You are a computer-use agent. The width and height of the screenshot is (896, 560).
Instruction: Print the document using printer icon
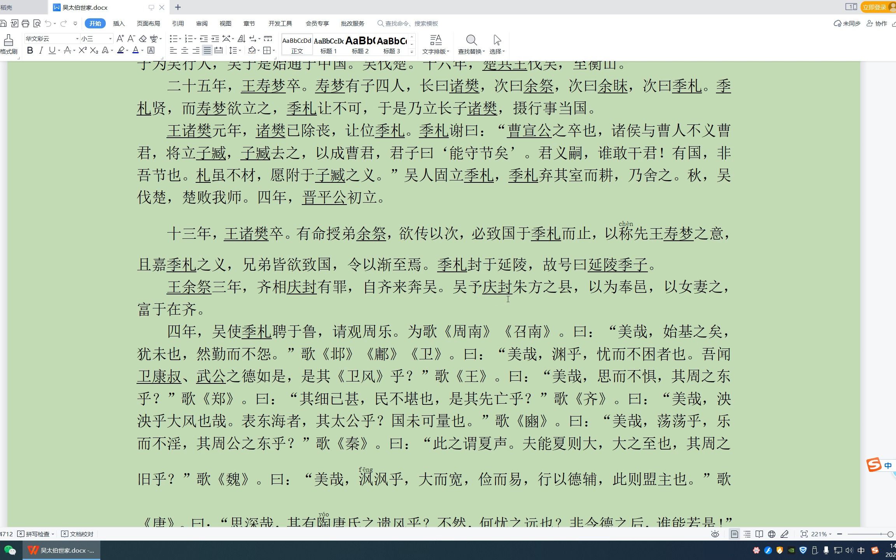[x=26, y=24]
